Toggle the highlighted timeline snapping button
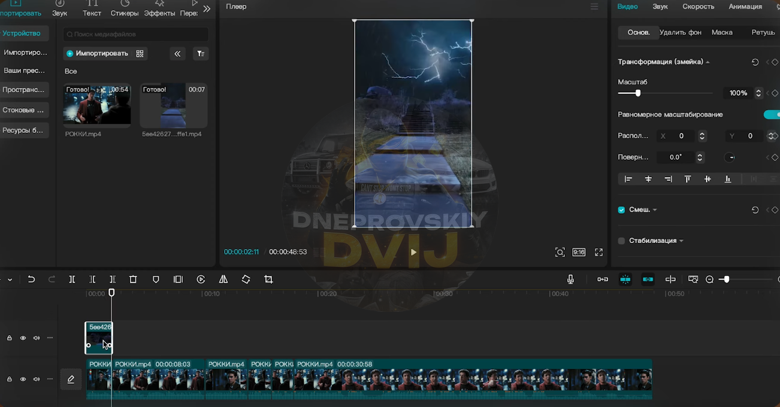The width and height of the screenshot is (780, 407). [625, 280]
